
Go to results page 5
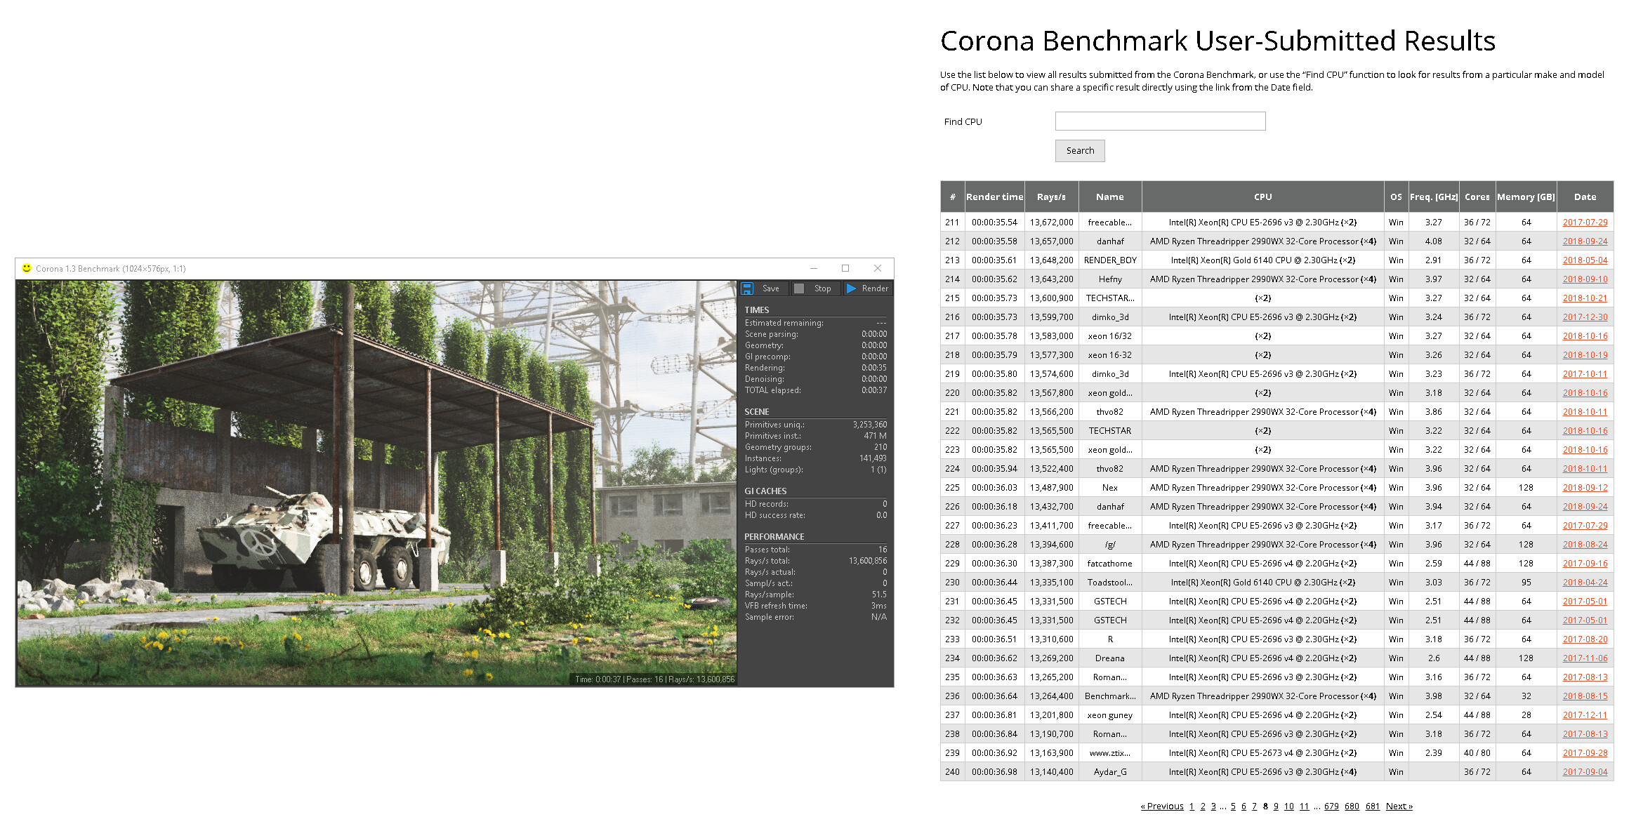(1233, 806)
